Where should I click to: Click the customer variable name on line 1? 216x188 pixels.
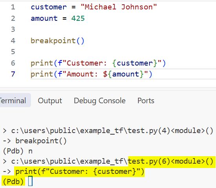[49, 7]
